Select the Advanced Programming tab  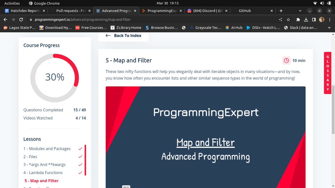coord(116,11)
